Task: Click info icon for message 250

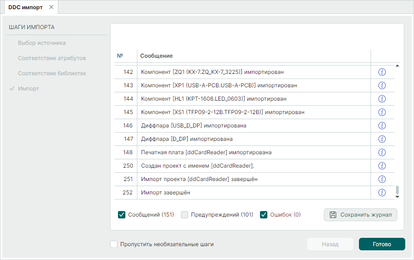Action: (382, 166)
